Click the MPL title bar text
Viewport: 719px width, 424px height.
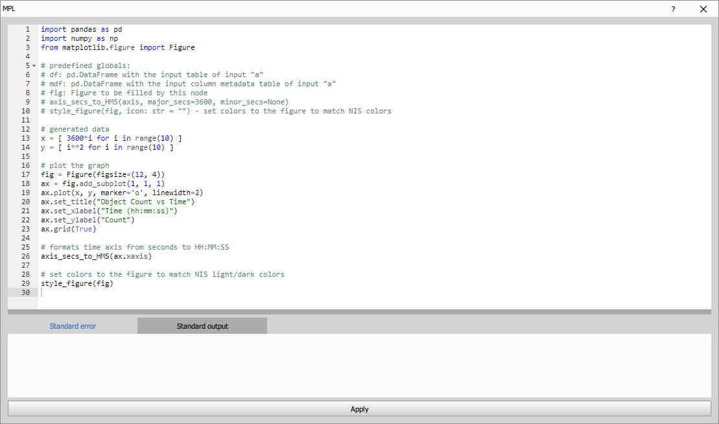point(10,9)
